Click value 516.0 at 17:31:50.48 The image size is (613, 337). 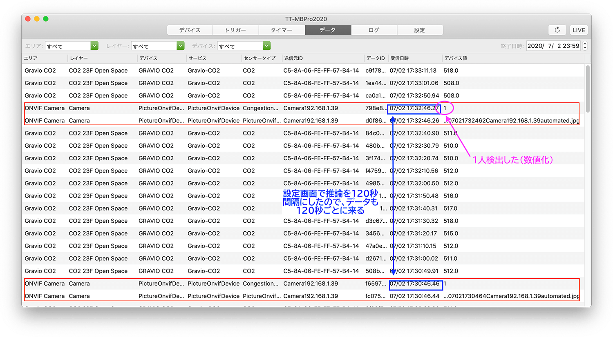coord(451,196)
